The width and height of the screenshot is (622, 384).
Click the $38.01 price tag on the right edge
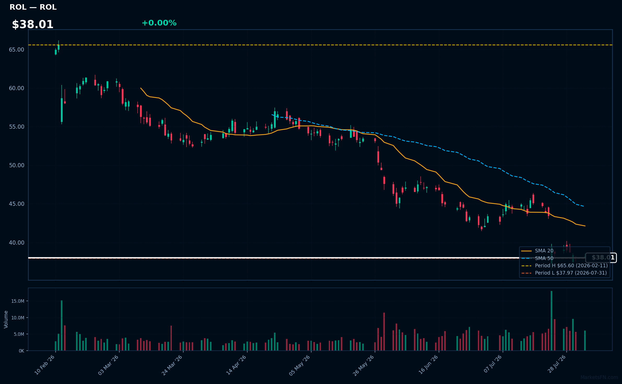tap(601, 258)
